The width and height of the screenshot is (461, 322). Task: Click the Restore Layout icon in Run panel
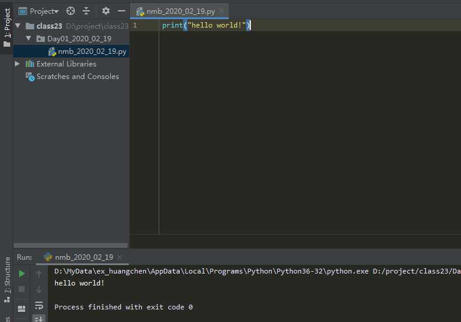coord(22,308)
